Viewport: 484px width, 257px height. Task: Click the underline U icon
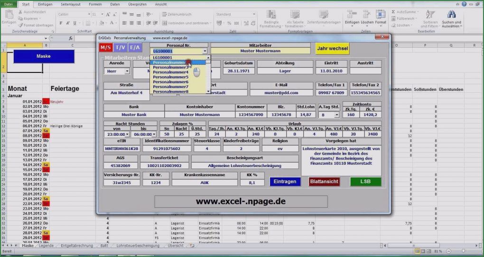click(x=74, y=23)
